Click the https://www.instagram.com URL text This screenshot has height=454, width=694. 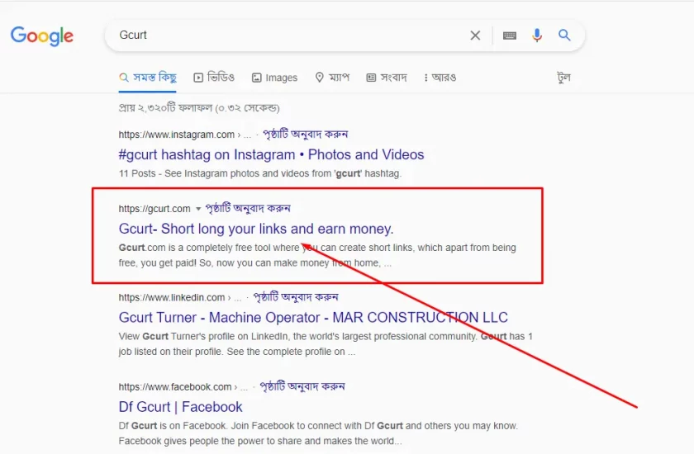(x=177, y=135)
